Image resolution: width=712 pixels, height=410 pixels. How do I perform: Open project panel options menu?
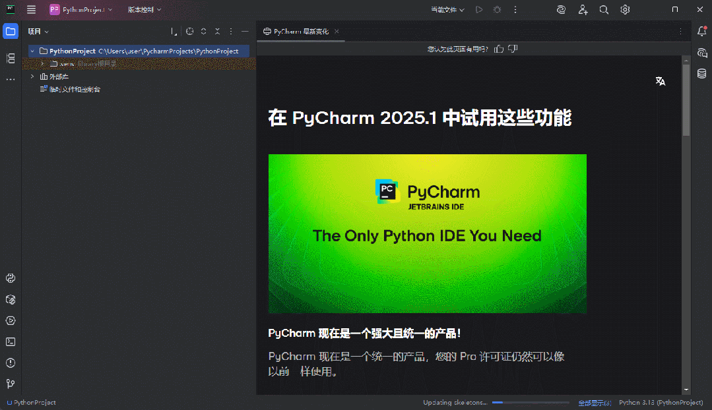click(x=231, y=31)
